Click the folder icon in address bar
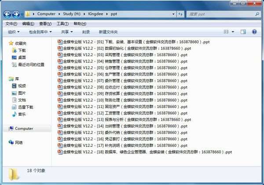The image size is (264, 185). point(28,14)
